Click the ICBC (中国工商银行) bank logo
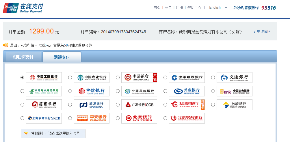The height and width of the screenshot is (142, 290). coord(44,77)
